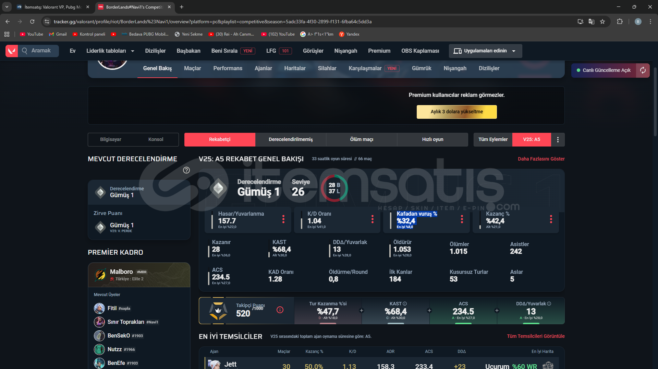Open the V25: A5 act selector
Screen dimensions: 658x369
tap(532, 140)
